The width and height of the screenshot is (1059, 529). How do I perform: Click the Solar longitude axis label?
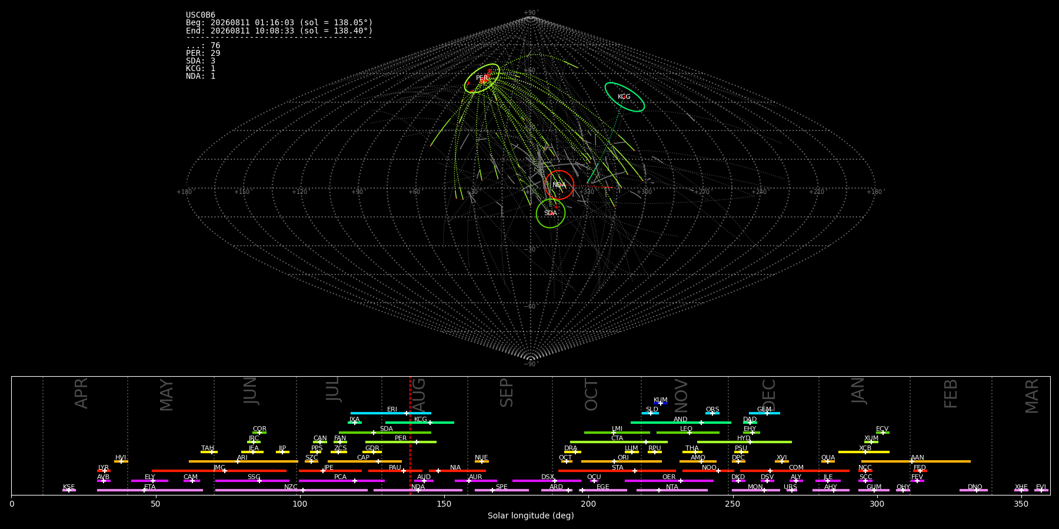click(531, 515)
